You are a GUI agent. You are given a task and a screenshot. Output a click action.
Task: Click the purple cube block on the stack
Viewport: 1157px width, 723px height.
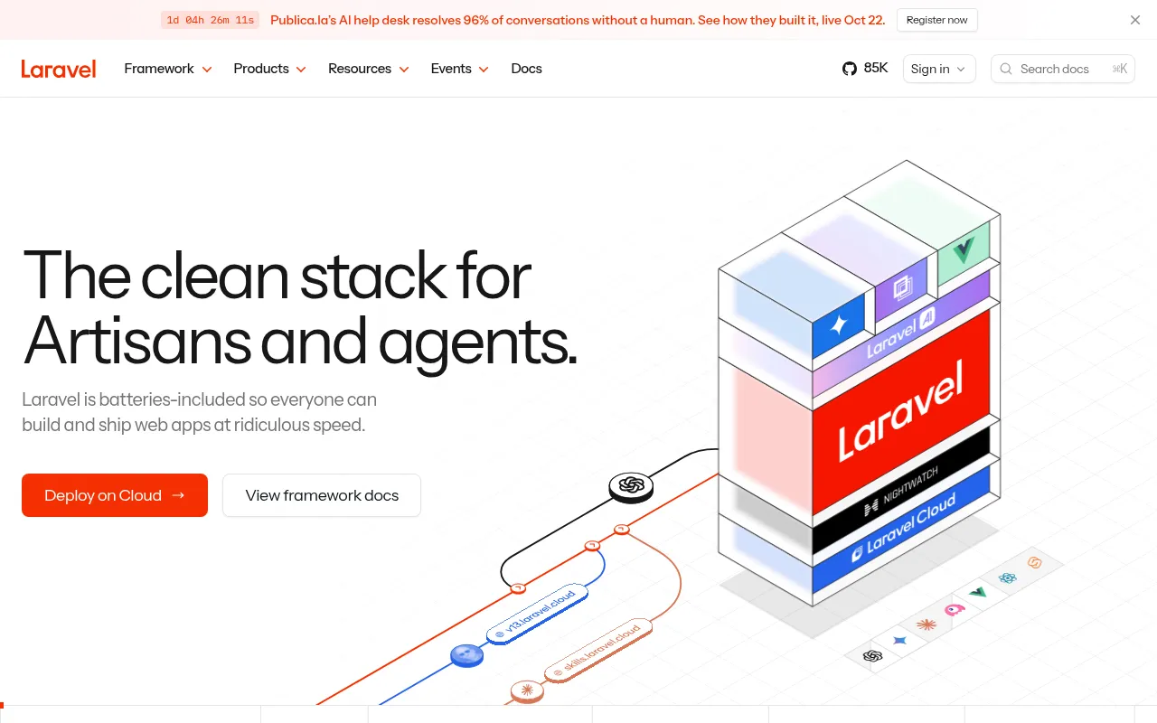click(x=901, y=288)
